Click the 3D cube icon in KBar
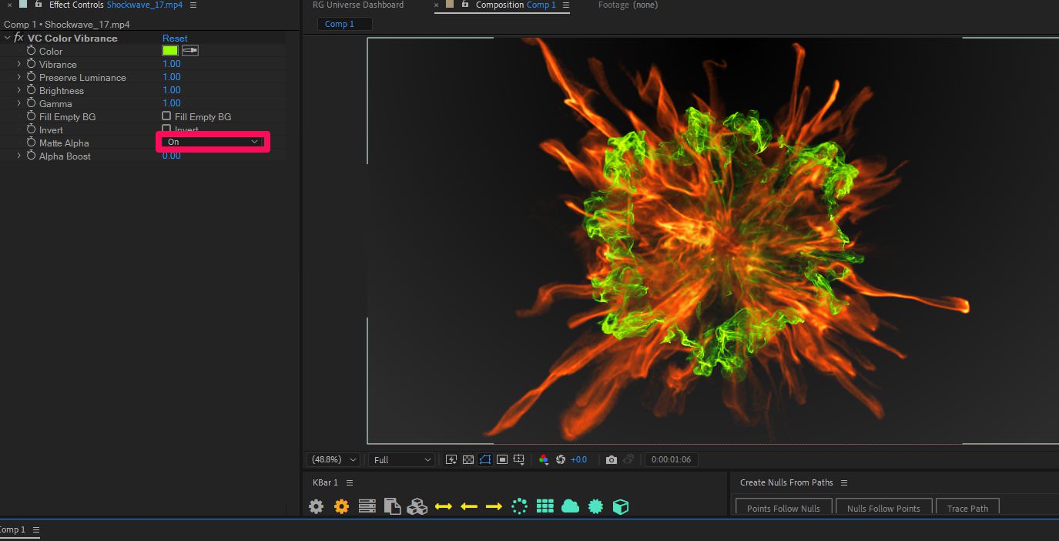The image size is (1059, 541). (x=620, y=506)
